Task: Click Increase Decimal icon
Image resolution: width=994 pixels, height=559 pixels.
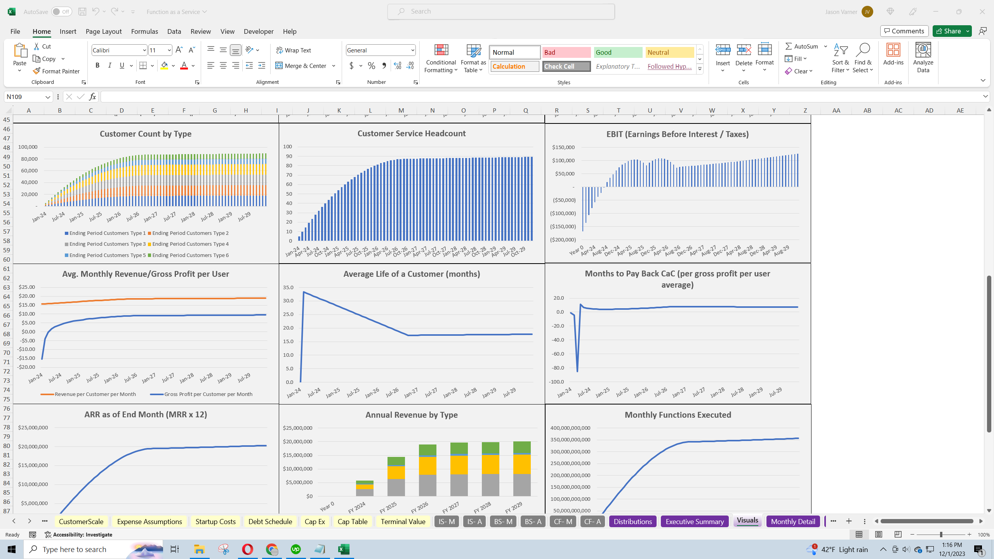Action: pos(397,66)
